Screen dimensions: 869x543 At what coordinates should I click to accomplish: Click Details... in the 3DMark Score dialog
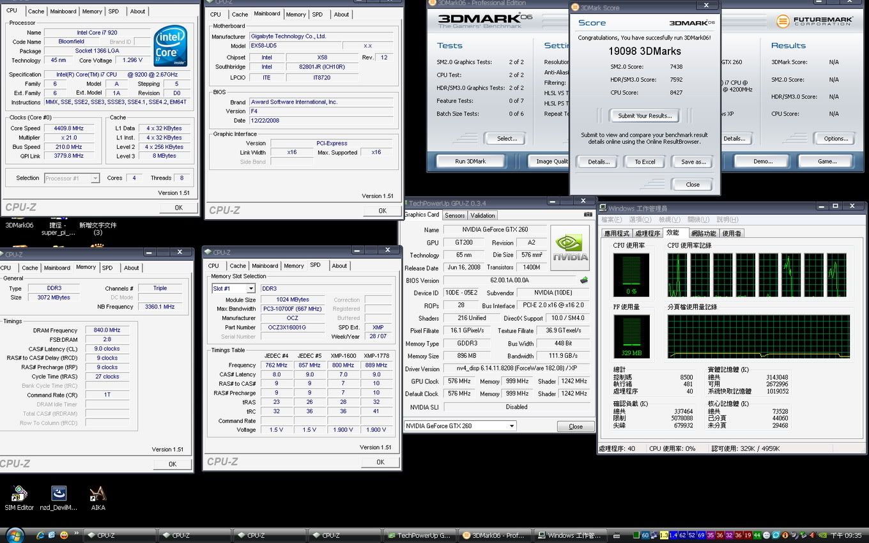pos(598,162)
